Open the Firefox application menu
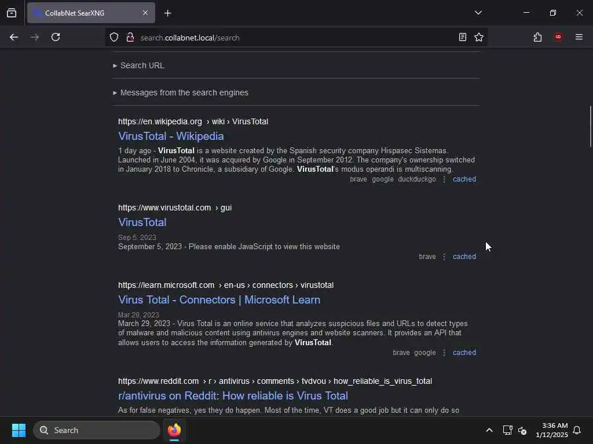Viewport: 593px width, 444px height. [x=579, y=37]
